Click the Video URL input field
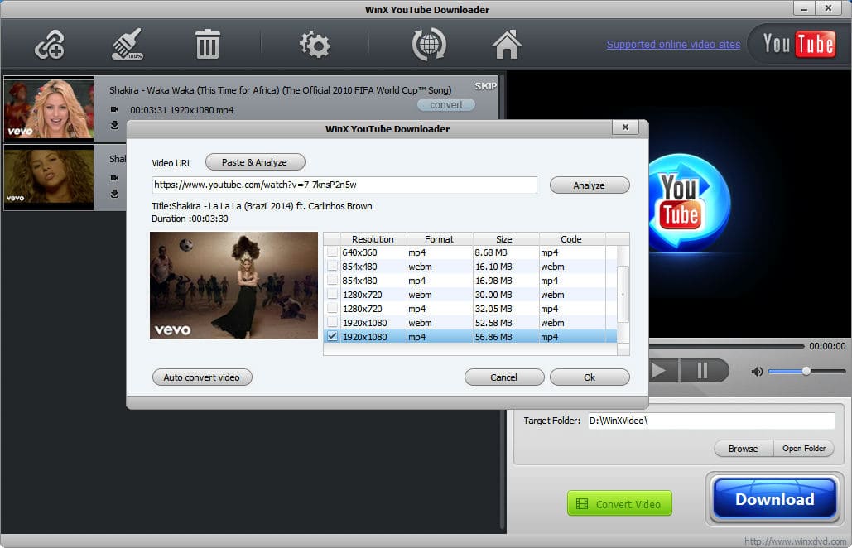The image size is (852, 548). pos(344,185)
